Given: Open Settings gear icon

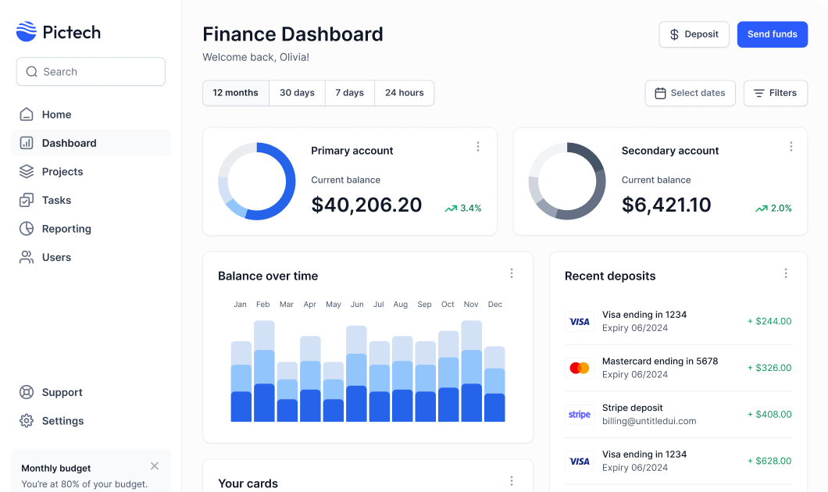Looking at the screenshot, I should [x=27, y=421].
